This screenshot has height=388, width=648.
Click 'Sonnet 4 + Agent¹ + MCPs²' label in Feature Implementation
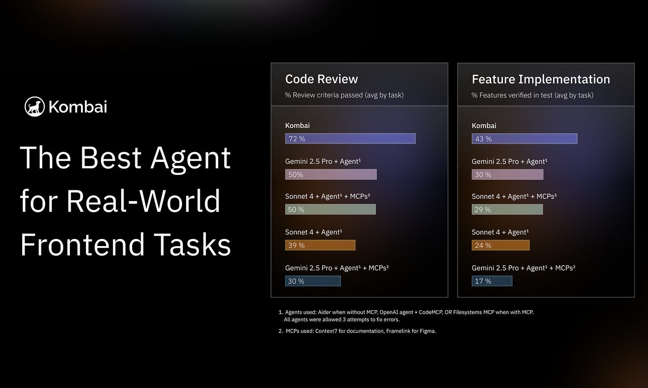click(x=514, y=196)
